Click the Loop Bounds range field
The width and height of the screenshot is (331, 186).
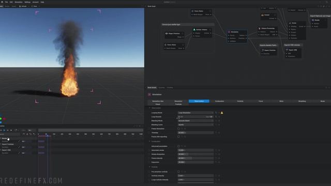point(195,117)
